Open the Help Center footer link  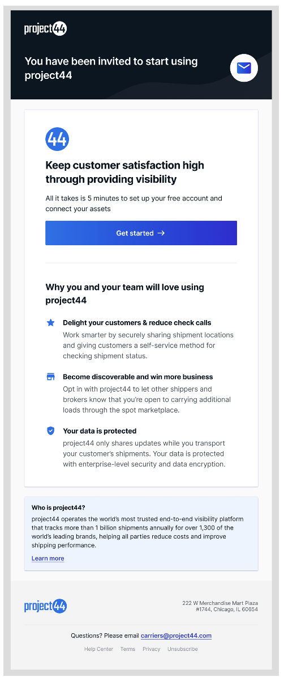[x=98, y=649]
